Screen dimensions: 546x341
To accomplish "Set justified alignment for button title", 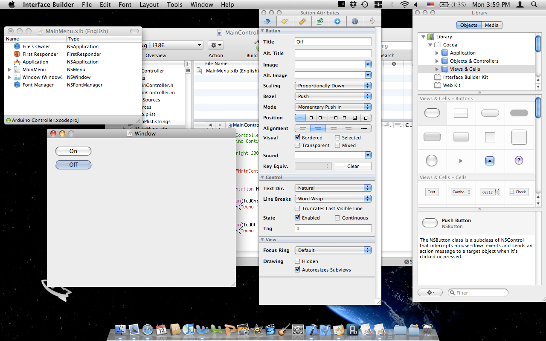I will tap(334, 128).
